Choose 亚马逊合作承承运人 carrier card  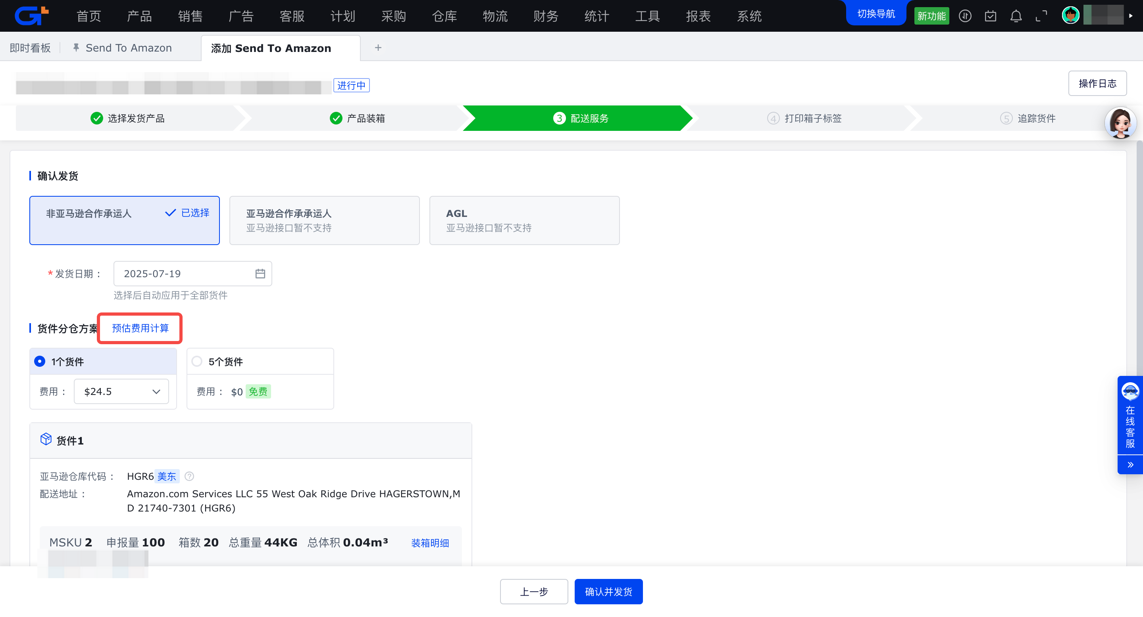[324, 220]
